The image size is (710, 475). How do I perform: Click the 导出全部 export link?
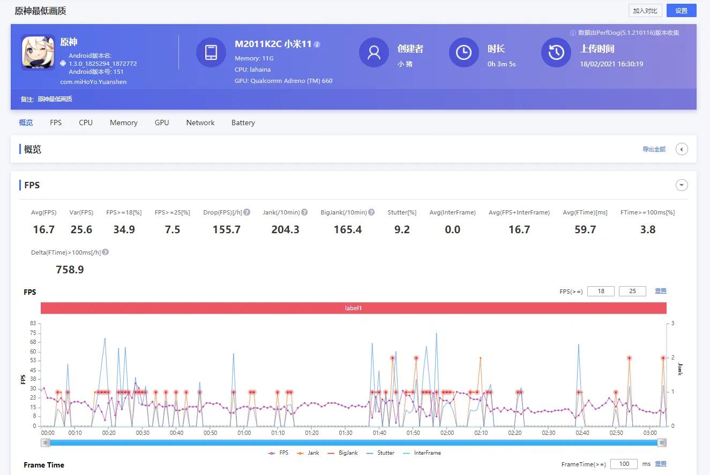[654, 149]
